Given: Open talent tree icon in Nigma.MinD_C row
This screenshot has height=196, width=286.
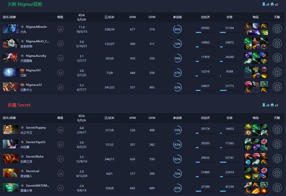Looking at the screenshot, I should [x=277, y=44].
